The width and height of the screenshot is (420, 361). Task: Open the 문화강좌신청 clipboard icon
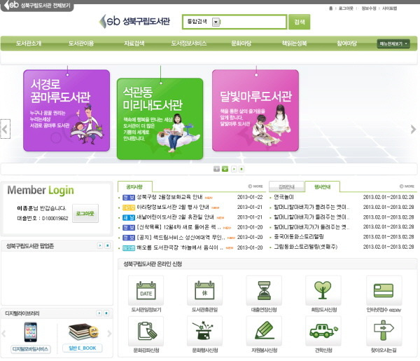(146, 332)
